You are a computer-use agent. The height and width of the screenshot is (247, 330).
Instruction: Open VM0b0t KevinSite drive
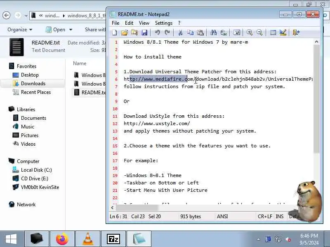(x=40, y=187)
